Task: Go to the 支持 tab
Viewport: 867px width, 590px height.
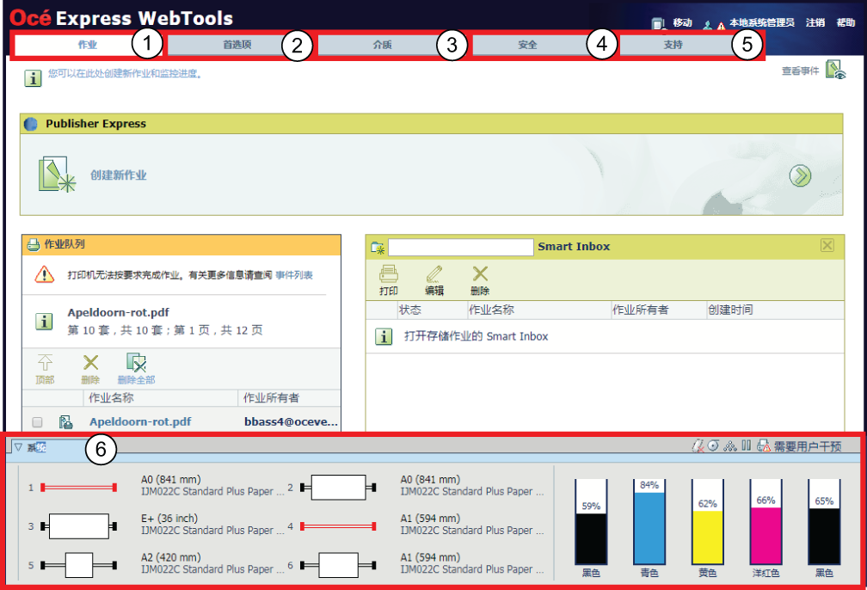Action: [x=673, y=45]
